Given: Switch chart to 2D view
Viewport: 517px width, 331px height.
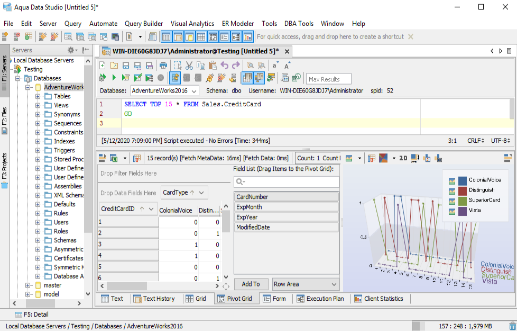Looking at the screenshot, I should [403, 158].
